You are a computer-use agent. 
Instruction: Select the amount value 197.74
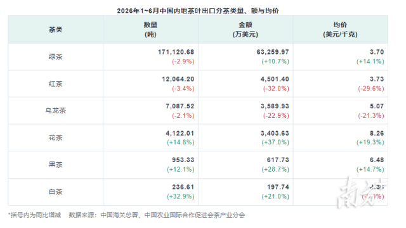[278, 187]
